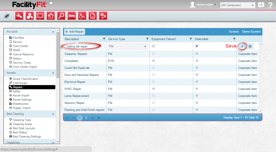This screenshot has height=152, width=276.
Task: Click the help question mark icon
Action: coord(270,5)
